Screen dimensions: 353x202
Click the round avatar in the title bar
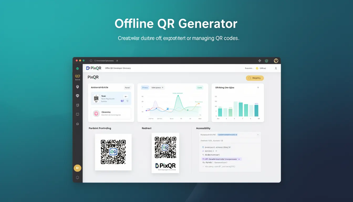coord(276,61)
